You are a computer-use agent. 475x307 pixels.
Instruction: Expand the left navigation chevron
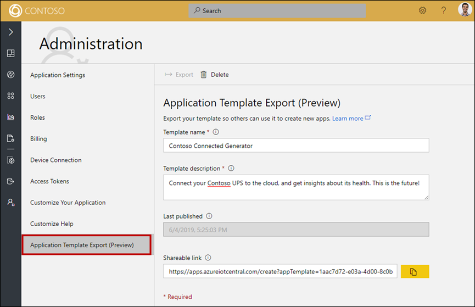click(x=11, y=32)
